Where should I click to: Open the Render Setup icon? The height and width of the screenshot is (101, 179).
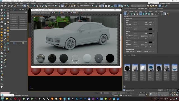tap(119, 6)
